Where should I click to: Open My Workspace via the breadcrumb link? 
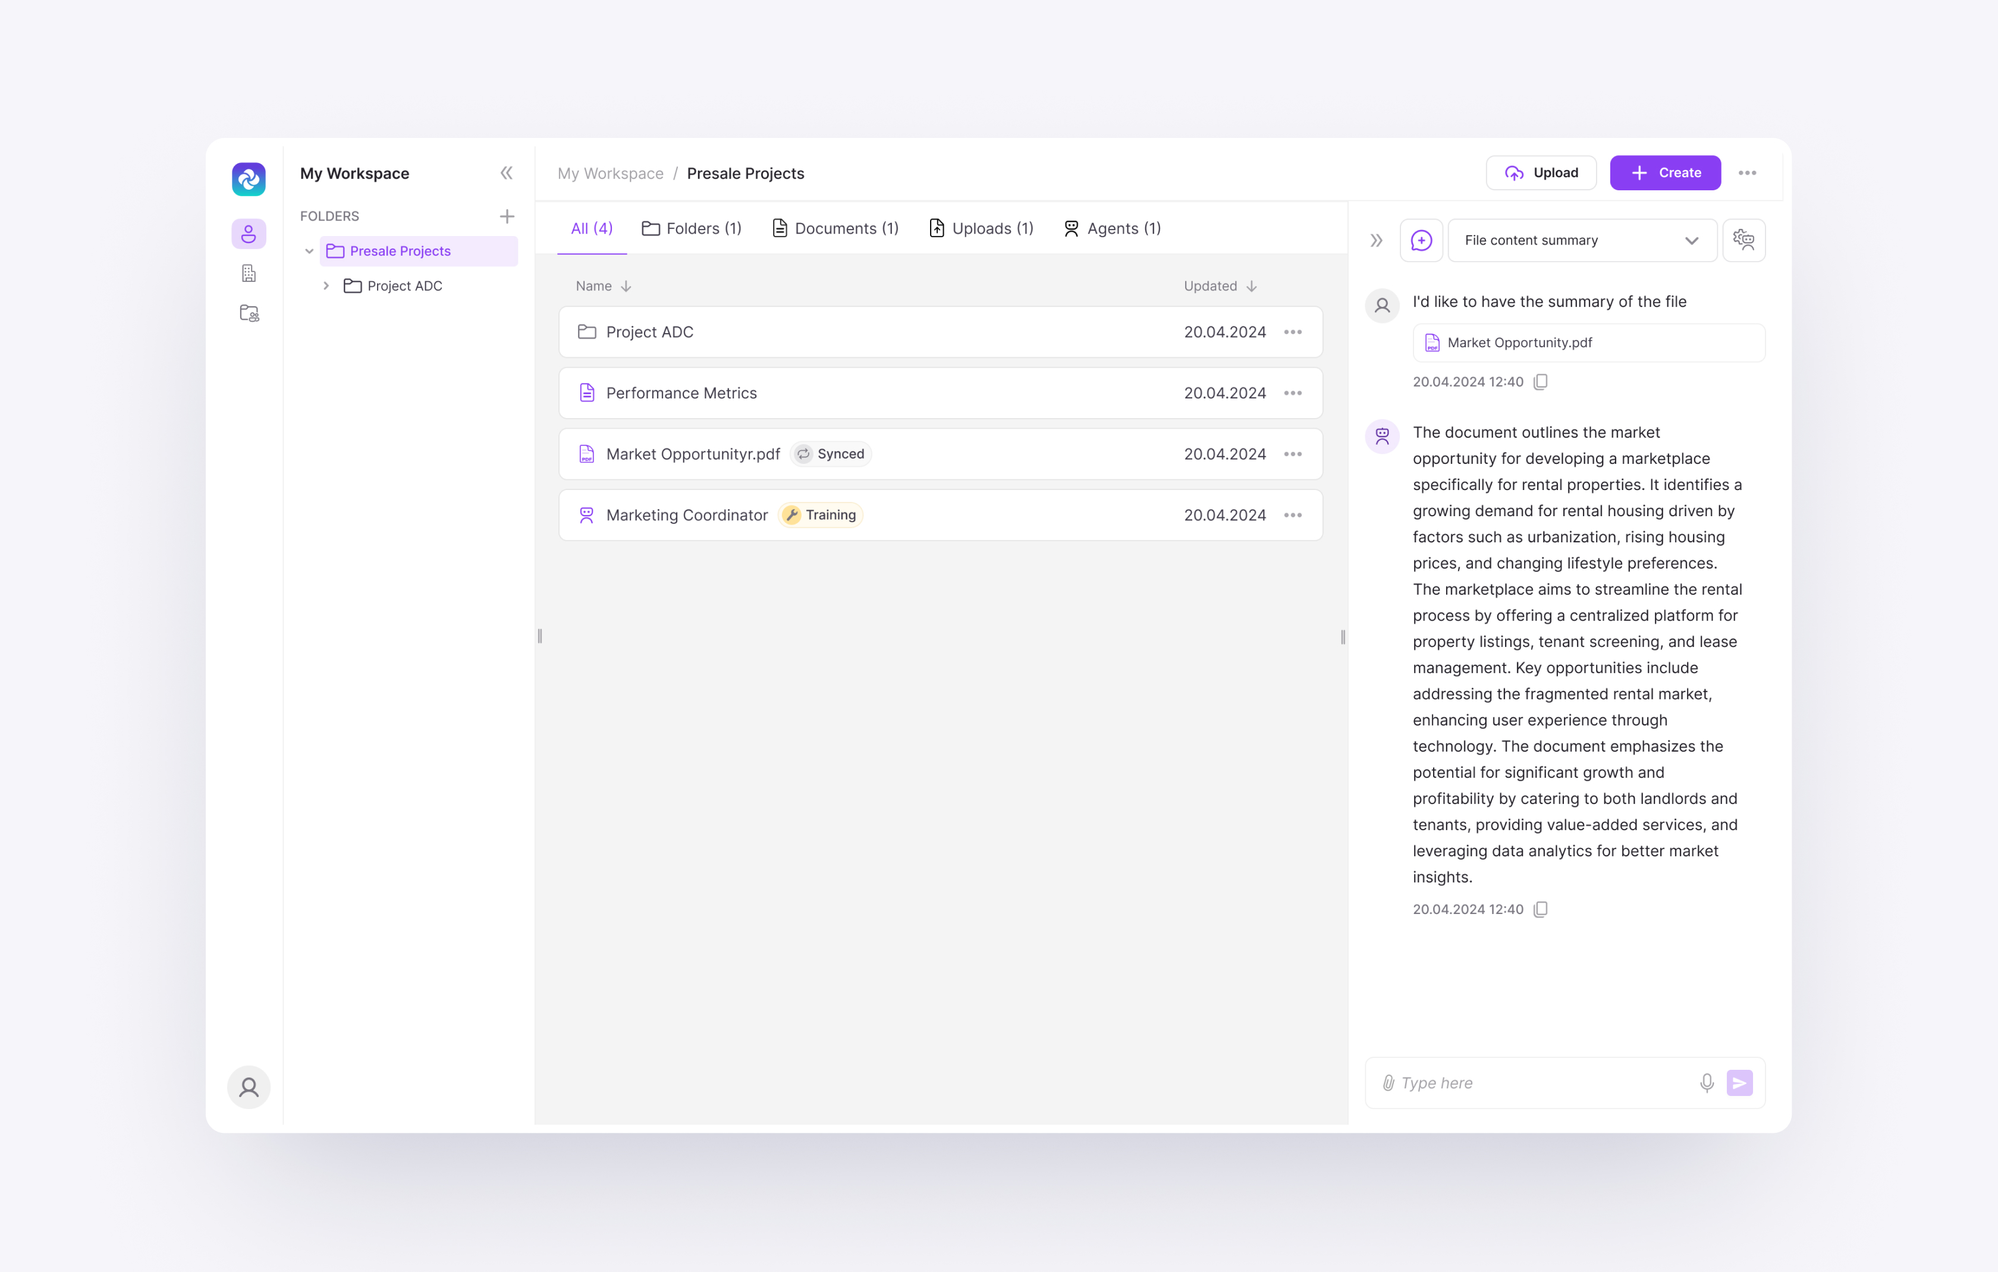[x=610, y=172]
